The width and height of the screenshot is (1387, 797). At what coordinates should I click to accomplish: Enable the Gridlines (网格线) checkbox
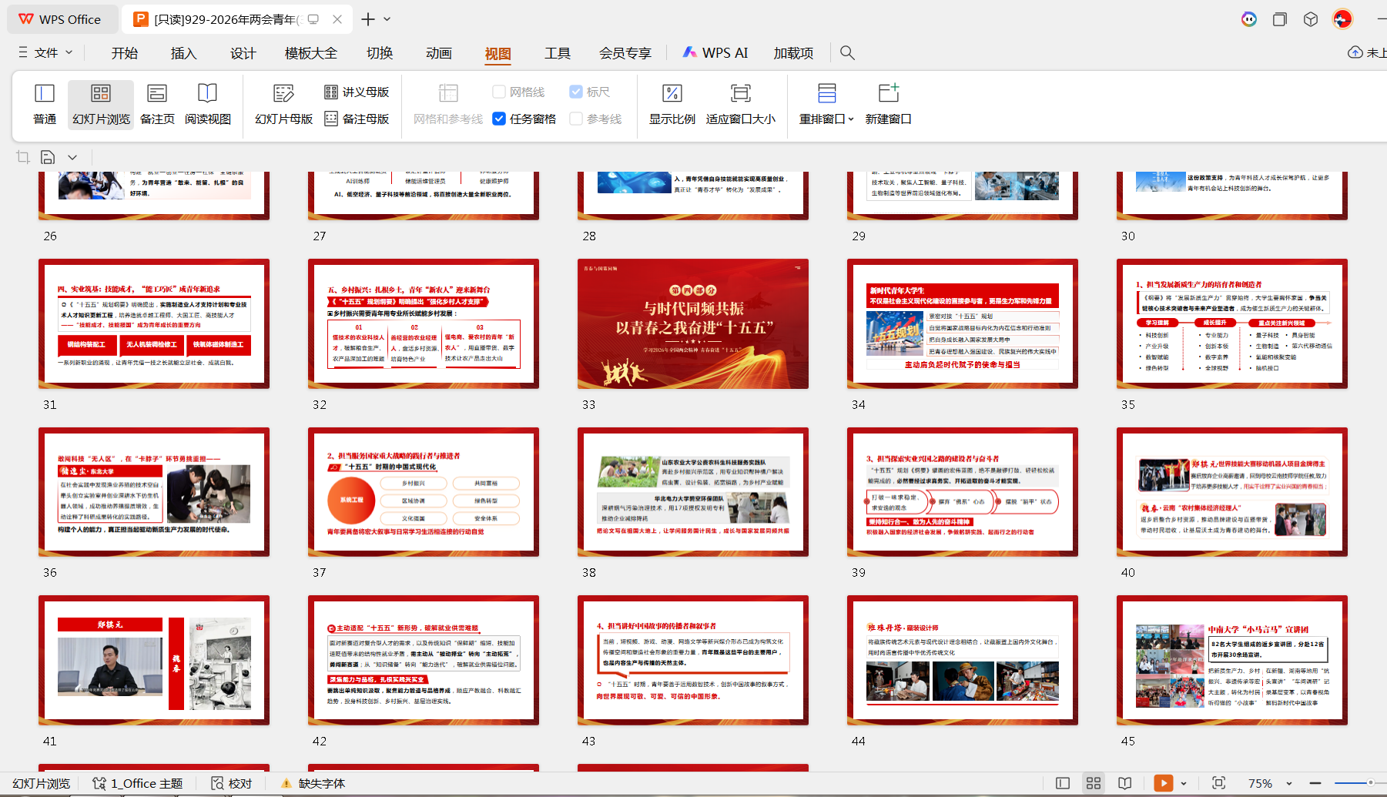tap(499, 92)
